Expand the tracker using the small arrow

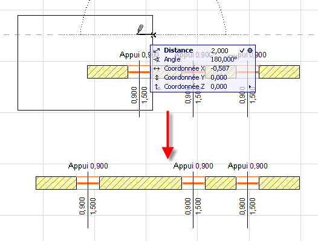click(x=250, y=86)
